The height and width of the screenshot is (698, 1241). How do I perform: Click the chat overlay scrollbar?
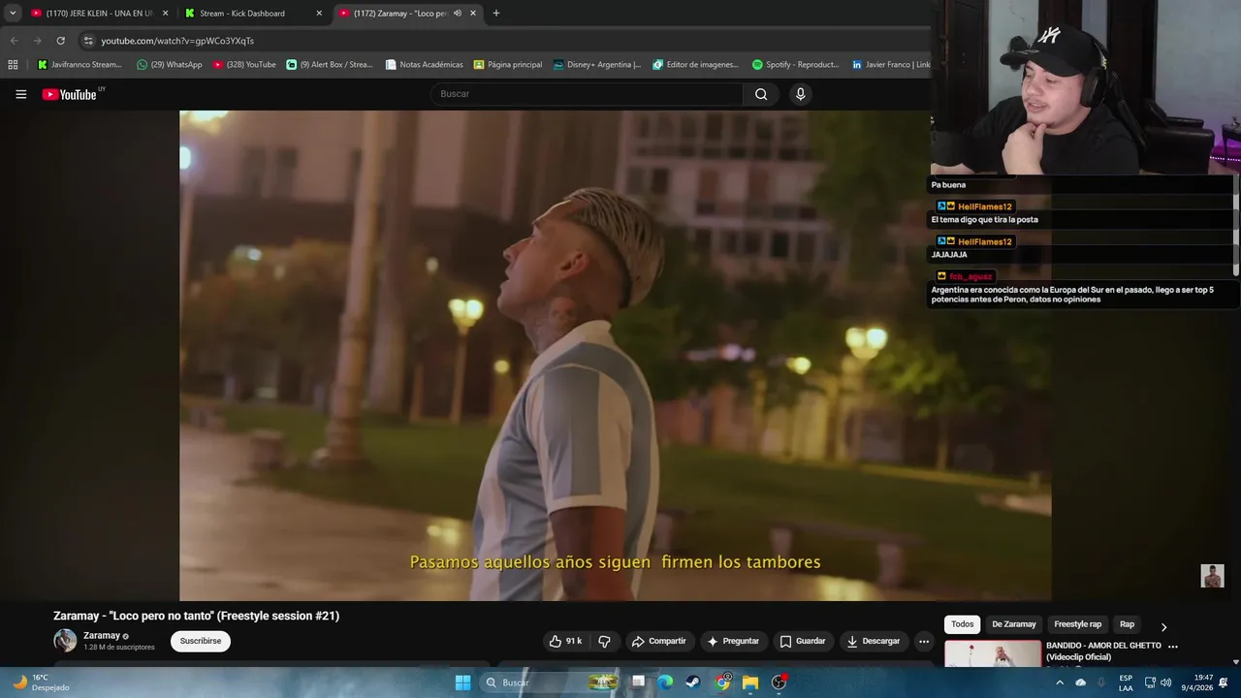[1235, 224]
